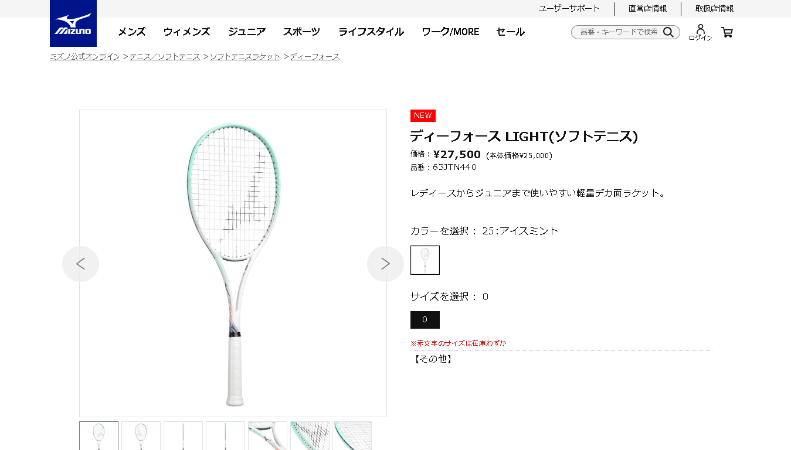Select size 0 option

point(425,320)
